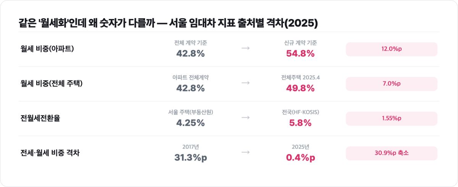Click the 54.8% 신규 계약 기준 value

[300, 54]
